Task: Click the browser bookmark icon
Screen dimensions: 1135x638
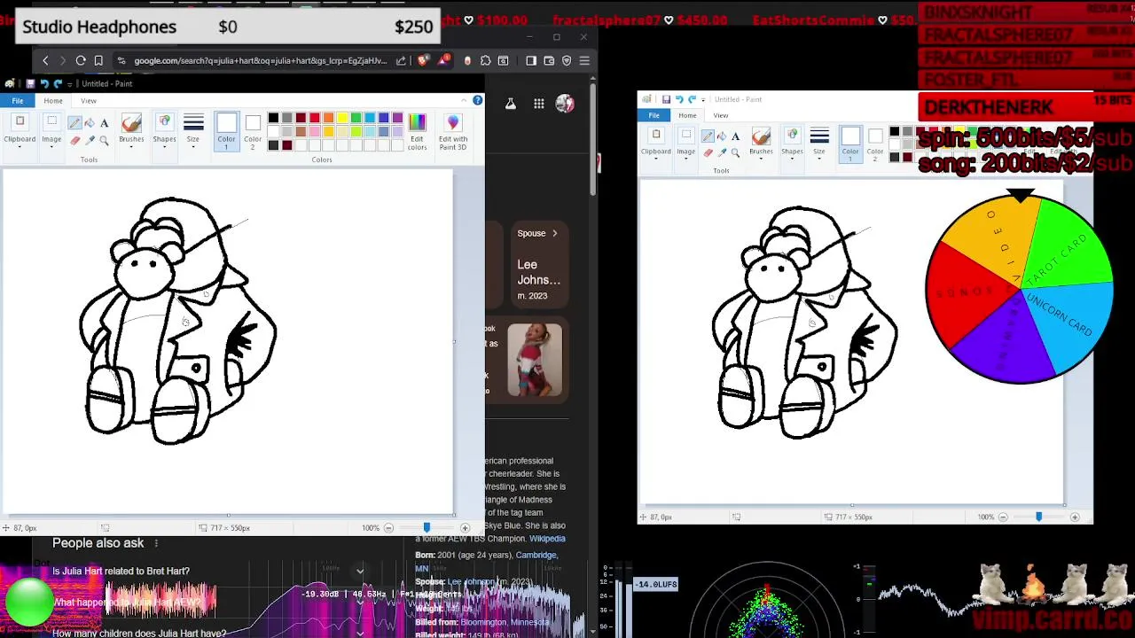Action: pyautogui.click(x=98, y=60)
